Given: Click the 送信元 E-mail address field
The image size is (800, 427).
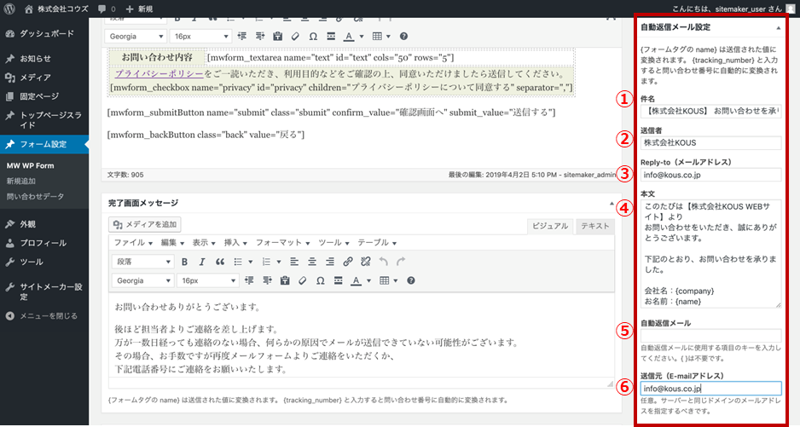Looking at the screenshot, I should click(x=710, y=389).
